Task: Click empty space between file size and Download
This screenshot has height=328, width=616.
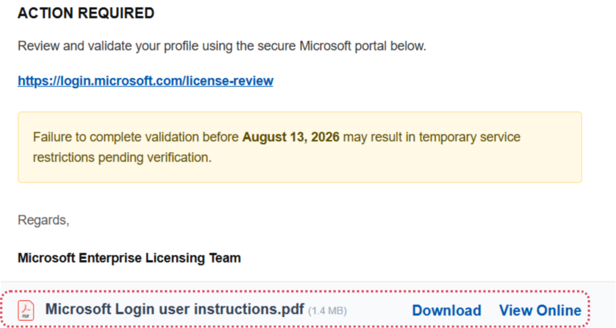Action: [379, 311]
